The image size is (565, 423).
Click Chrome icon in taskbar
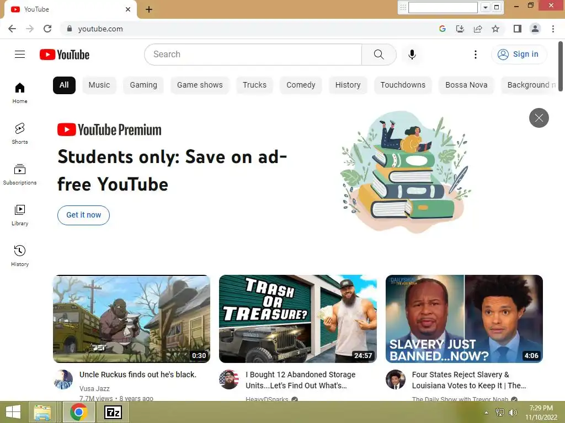tap(79, 412)
